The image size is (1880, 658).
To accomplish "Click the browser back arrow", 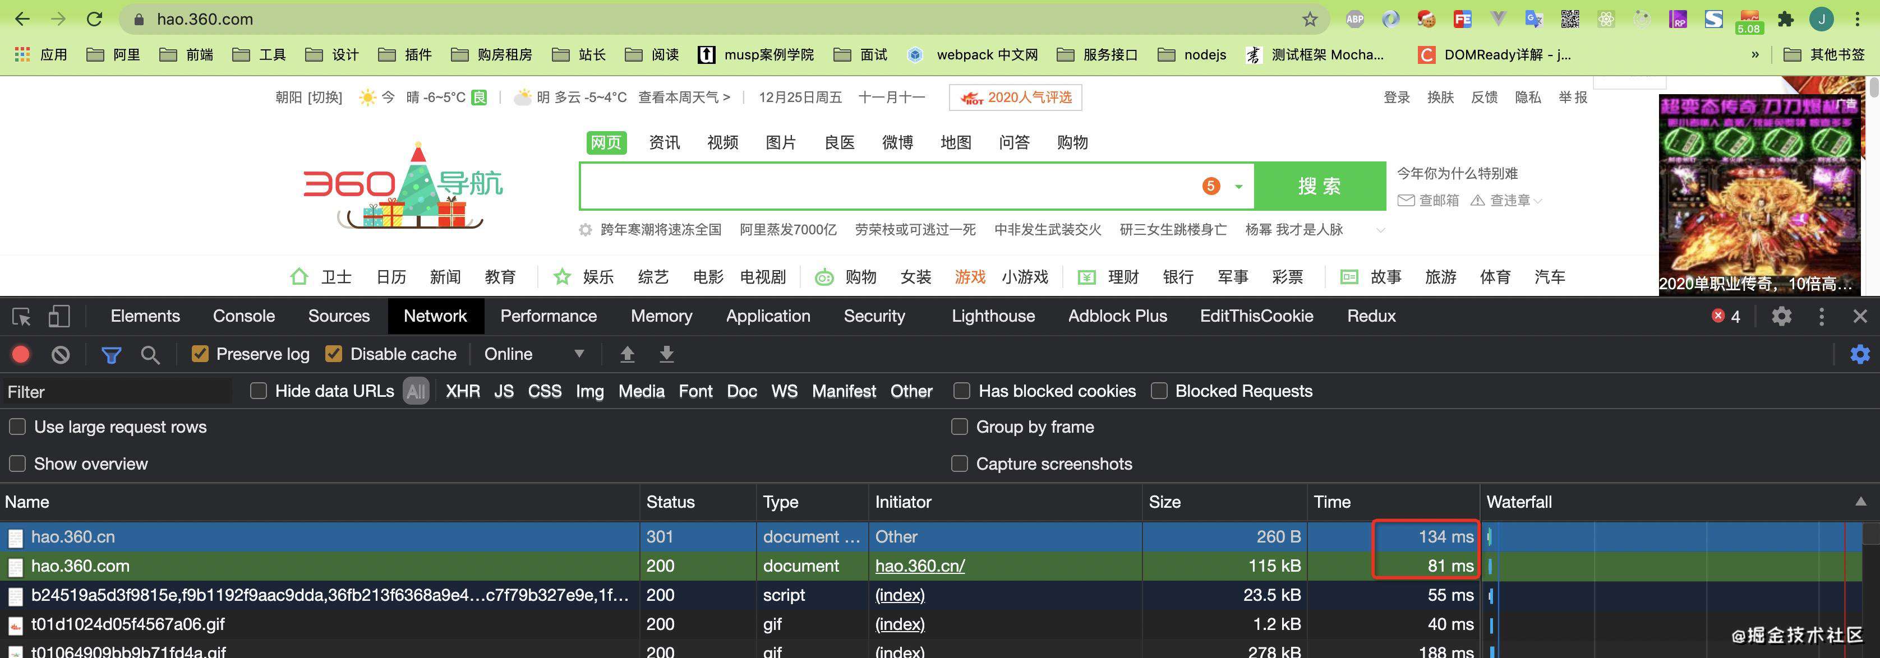I will pos(22,19).
